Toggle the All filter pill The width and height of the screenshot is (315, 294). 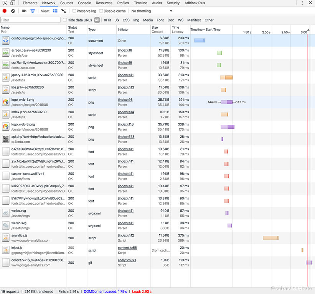pos(97,20)
